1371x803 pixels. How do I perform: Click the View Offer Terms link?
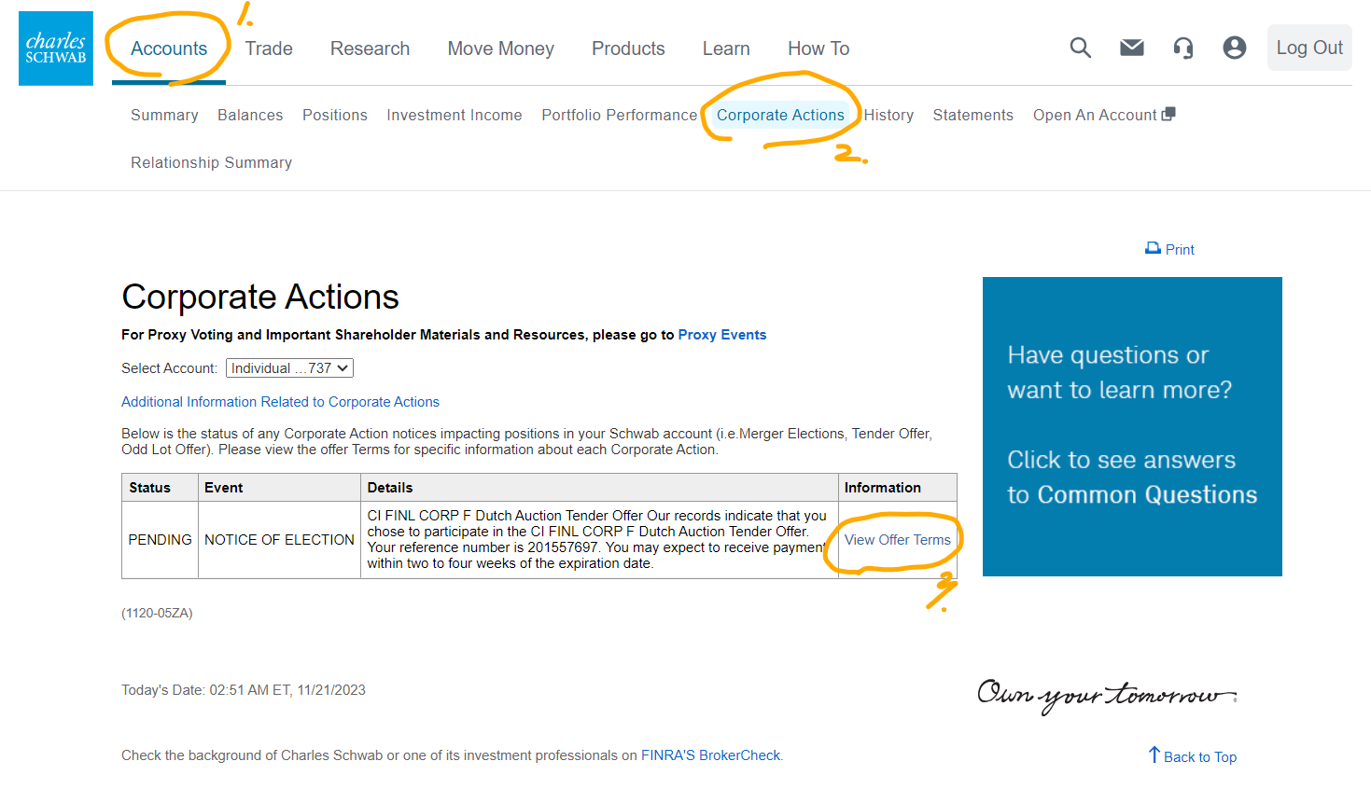point(898,540)
